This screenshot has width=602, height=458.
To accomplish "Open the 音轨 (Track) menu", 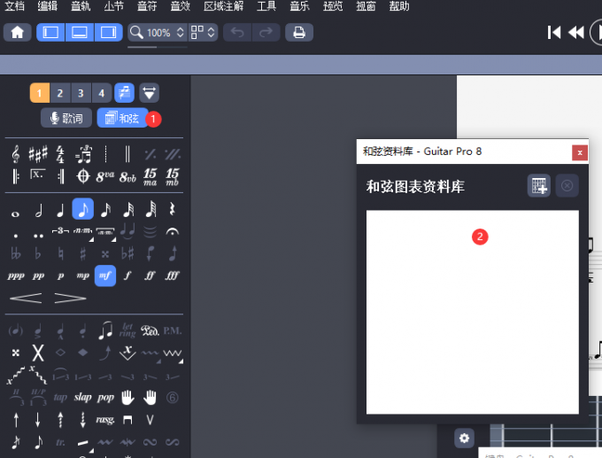I will tap(81, 6).
